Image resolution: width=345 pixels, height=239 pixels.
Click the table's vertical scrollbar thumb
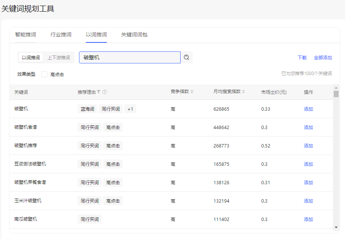pos(336,94)
